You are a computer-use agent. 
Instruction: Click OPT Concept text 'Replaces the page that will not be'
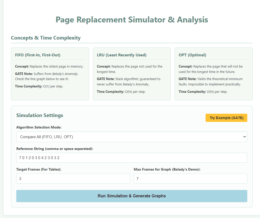point(210,69)
